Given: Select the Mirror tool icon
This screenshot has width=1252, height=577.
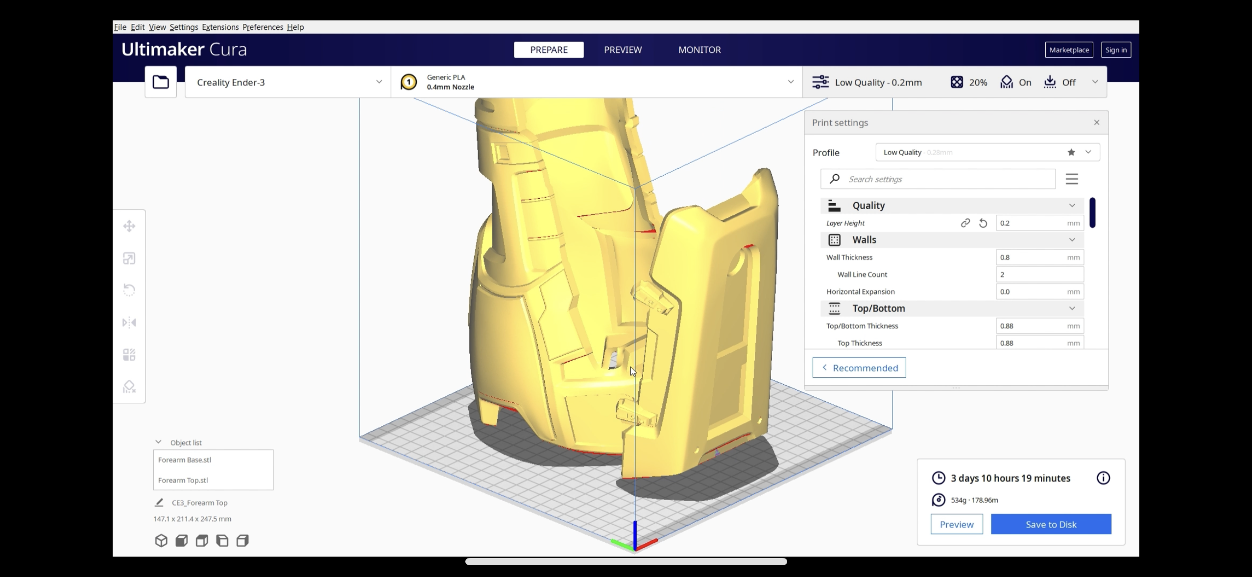Looking at the screenshot, I should 129,323.
